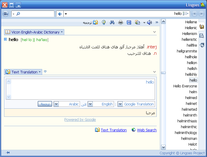Select Hellene in the word list

pos(191,22)
